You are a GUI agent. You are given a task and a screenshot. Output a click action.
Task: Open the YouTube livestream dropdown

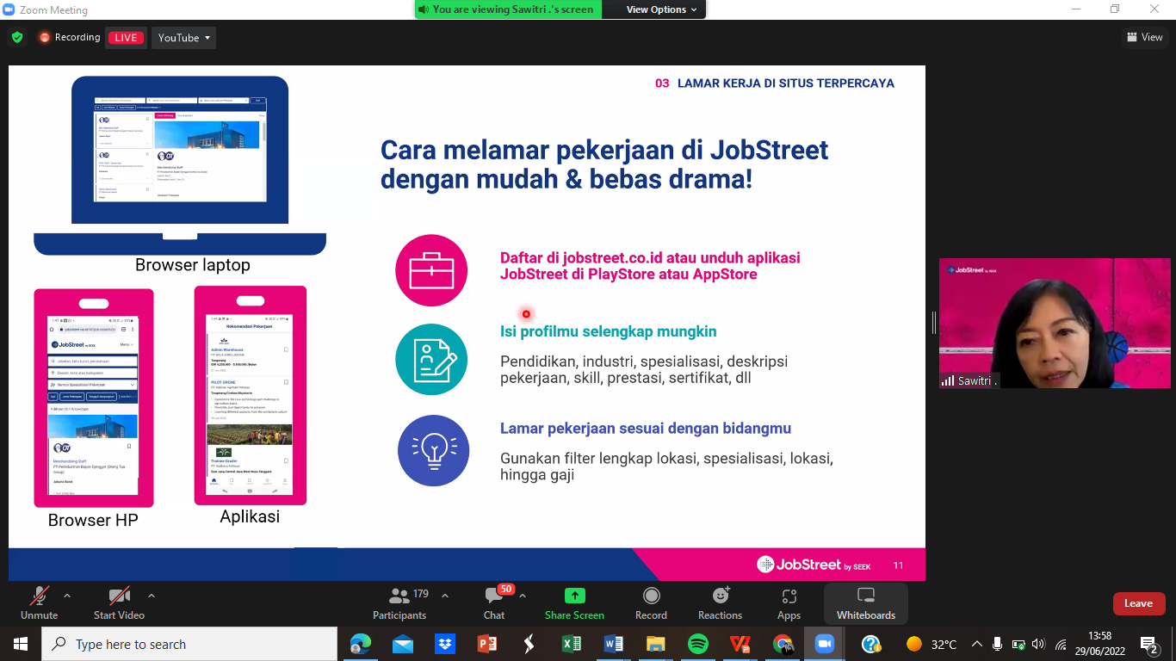[184, 38]
